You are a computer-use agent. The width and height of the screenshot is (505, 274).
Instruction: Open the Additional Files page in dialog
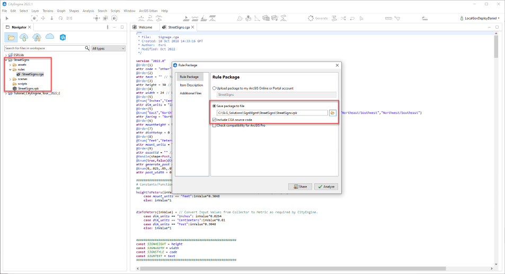point(191,93)
